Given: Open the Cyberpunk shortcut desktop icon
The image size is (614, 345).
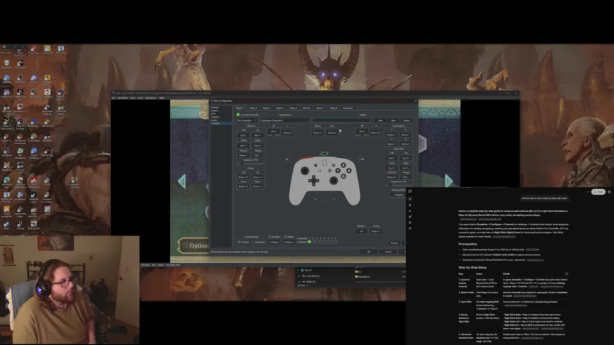Looking at the screenshot, I should (x=74, y=182).
